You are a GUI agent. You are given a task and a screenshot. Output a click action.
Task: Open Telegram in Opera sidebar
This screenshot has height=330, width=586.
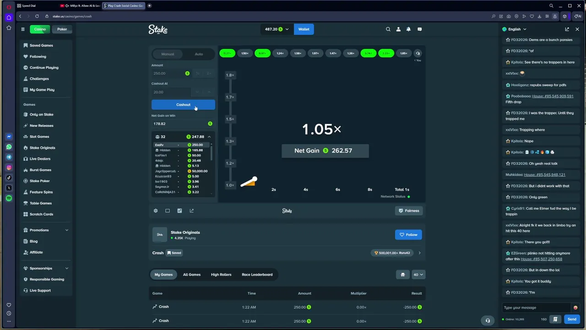coord(9,157)
